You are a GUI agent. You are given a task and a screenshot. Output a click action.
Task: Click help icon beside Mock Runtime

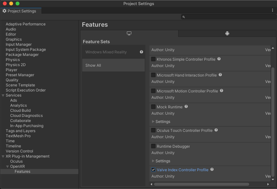tap(186, 107)
